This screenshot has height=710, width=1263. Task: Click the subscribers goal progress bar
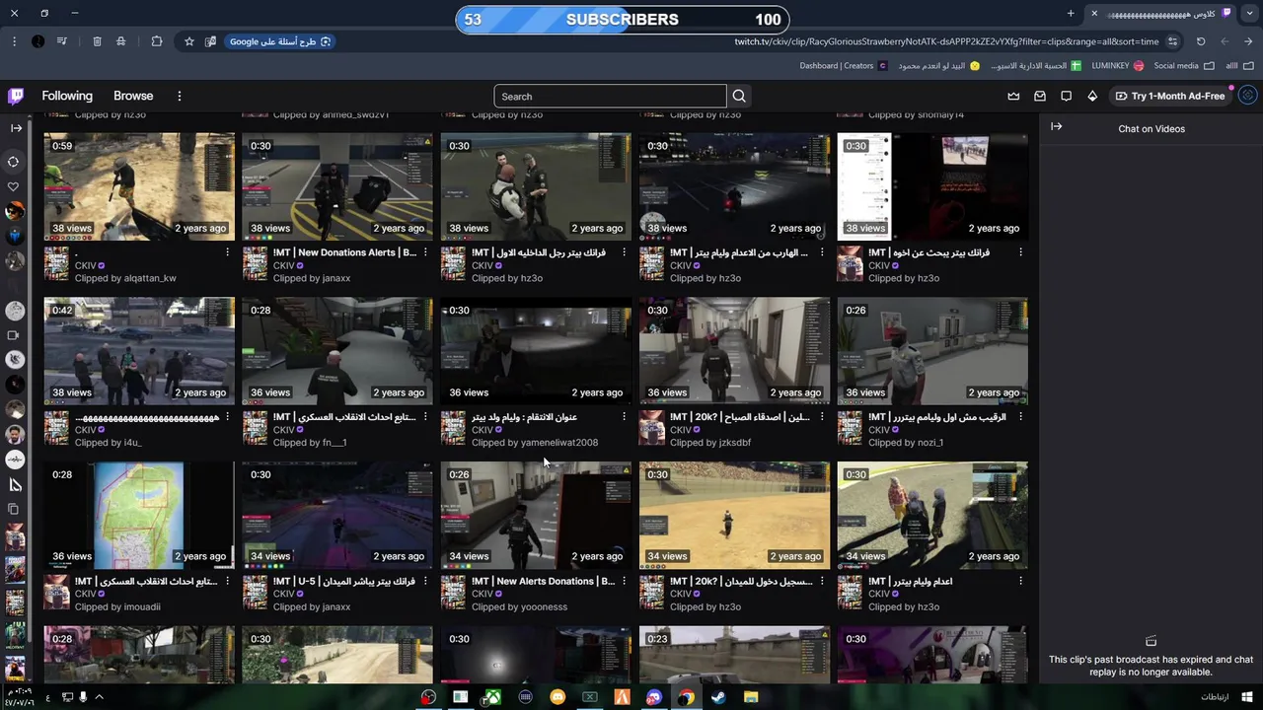[x=622, y=19]
